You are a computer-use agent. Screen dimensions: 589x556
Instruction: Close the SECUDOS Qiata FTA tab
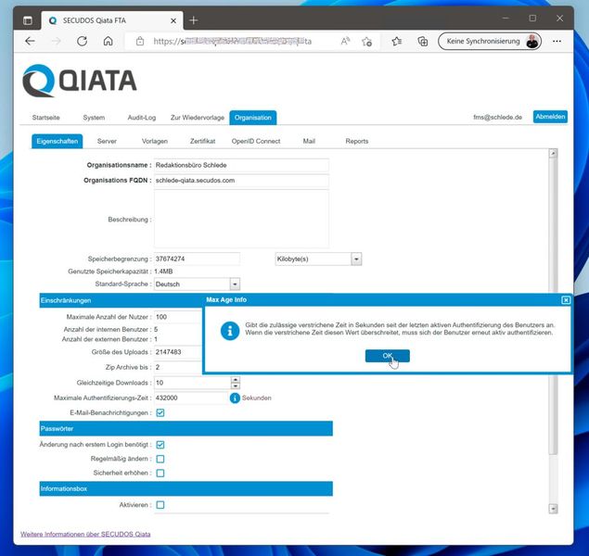point(173,20)
